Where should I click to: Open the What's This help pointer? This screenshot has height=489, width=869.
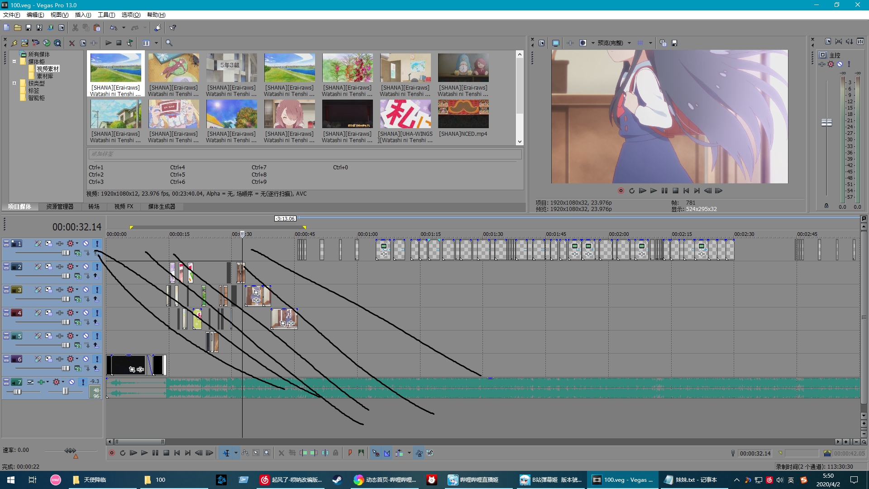(173, 28)
